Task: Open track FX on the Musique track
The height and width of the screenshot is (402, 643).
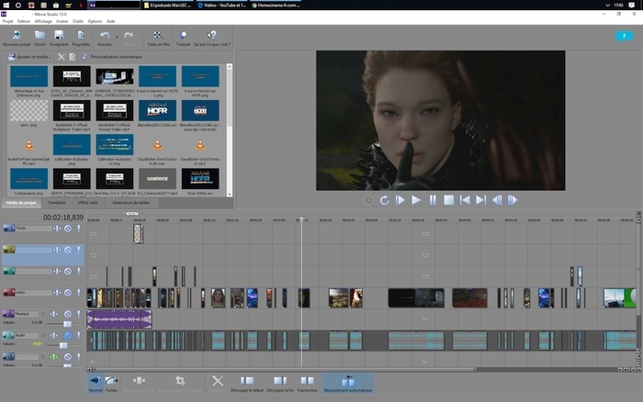Action: pyautogui.click(x=54, y=314)
